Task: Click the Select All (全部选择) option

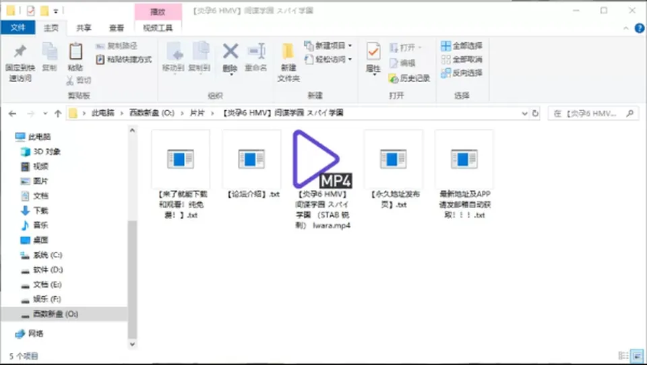Action: pyautogui.click(x=461, y=45)
